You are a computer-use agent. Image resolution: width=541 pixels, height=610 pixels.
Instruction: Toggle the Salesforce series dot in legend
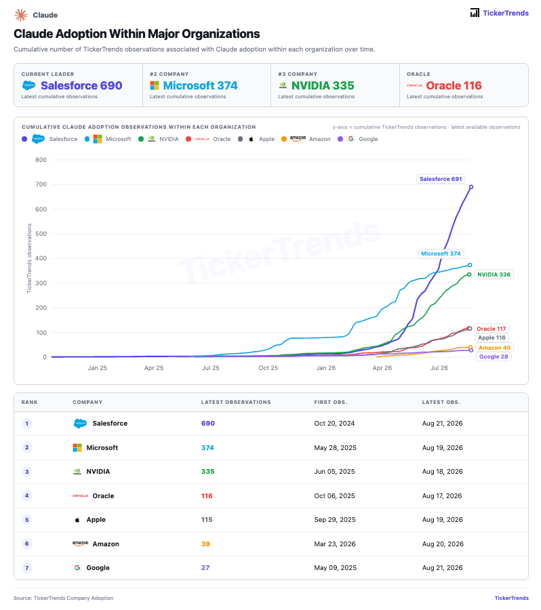pyautogui.click(x=24, y=139)
